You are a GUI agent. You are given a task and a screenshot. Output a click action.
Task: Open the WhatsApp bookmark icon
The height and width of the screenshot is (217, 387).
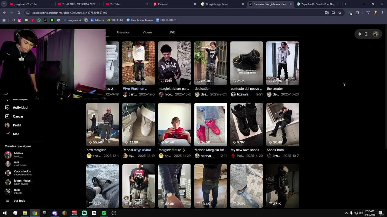click(39, 20)
